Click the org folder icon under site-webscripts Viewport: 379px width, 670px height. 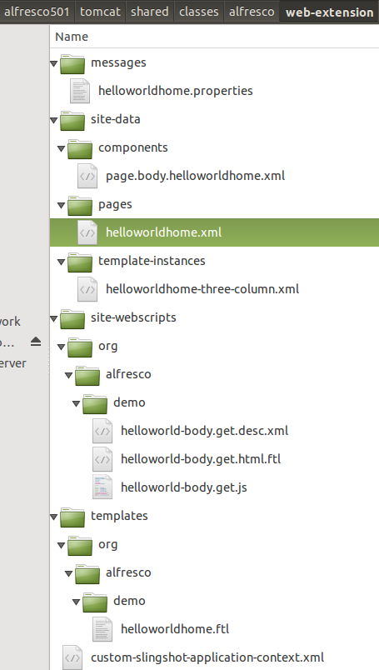80,347
